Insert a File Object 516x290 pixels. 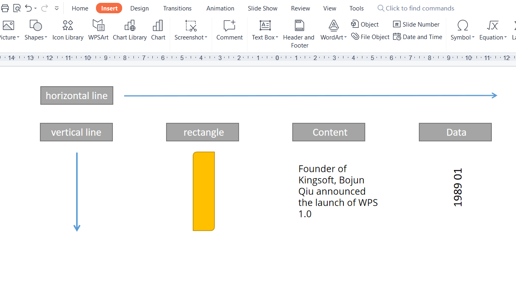point(370,37)
